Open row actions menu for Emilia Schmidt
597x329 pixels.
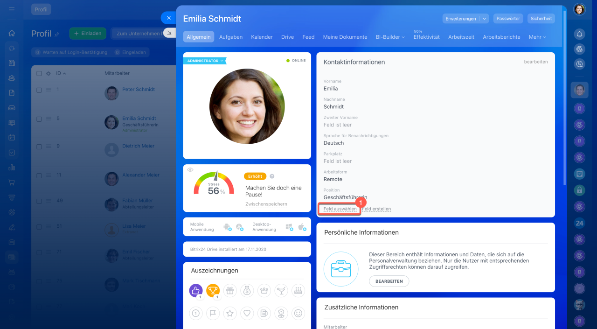[49, 119]
